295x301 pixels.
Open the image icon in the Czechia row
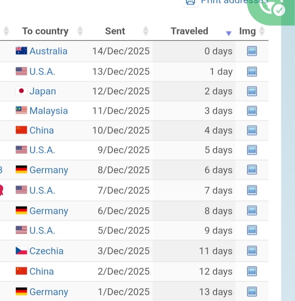click(x=252, y=251)
